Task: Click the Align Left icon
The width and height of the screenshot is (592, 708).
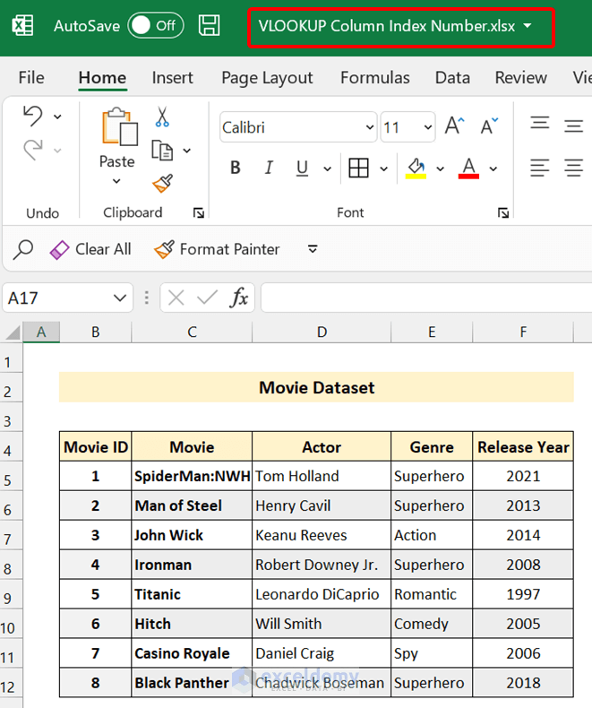Action: [540, 168]
